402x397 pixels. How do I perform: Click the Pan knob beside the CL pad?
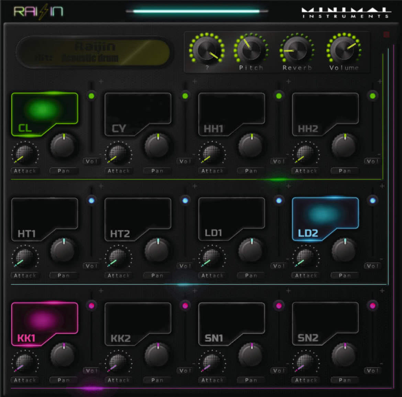[x=63, y=145]
